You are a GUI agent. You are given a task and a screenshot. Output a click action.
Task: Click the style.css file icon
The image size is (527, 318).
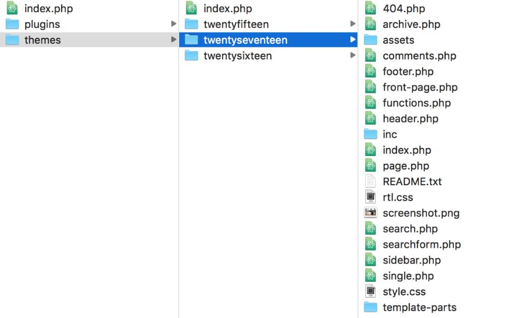pos(370,292)
